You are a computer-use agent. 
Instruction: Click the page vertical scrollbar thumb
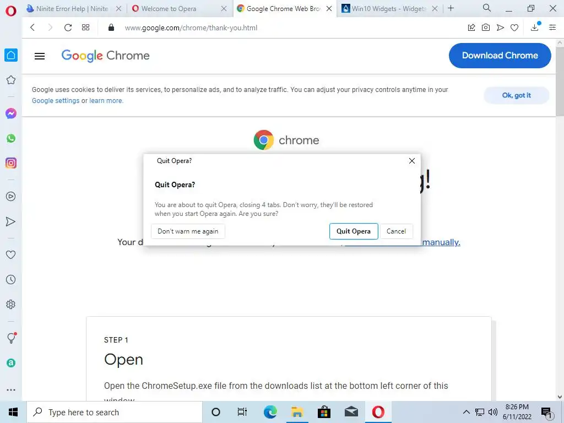click(560, 81)
